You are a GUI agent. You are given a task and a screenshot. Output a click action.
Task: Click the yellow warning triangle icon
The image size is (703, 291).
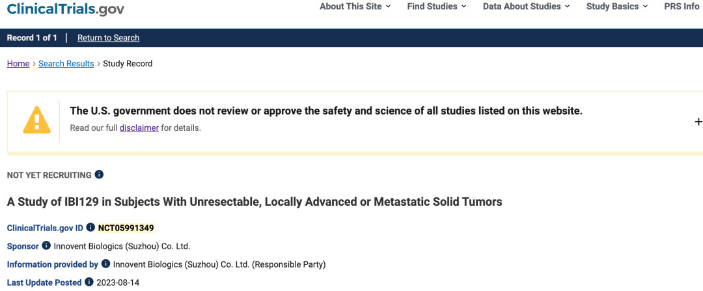coord(36,120)
